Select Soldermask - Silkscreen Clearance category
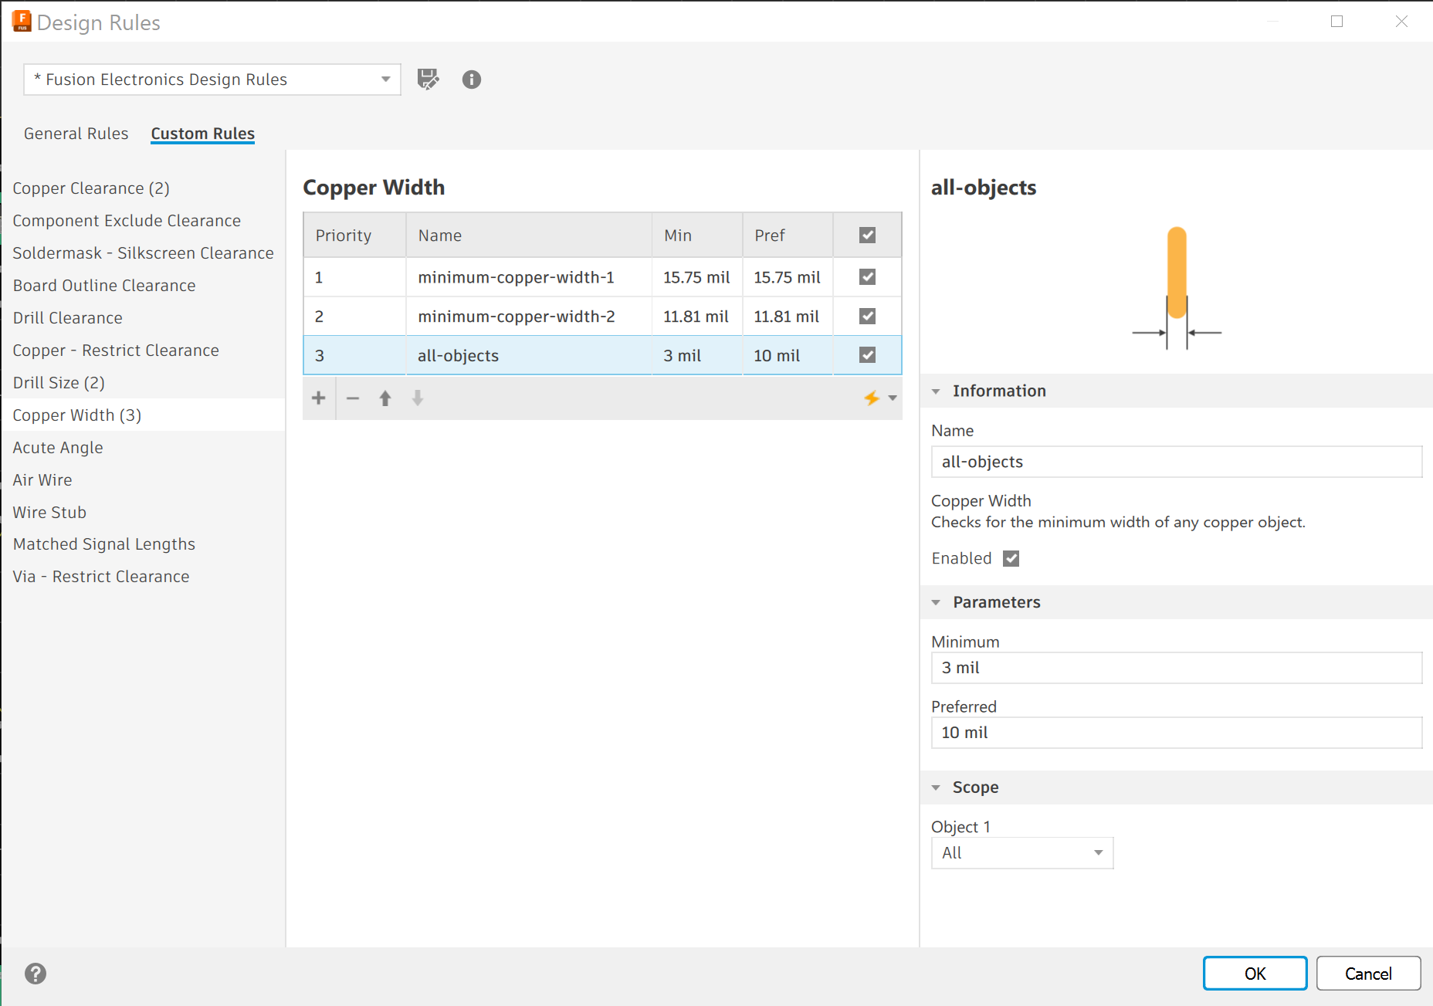1433x1006 pixels. (143, 253)
